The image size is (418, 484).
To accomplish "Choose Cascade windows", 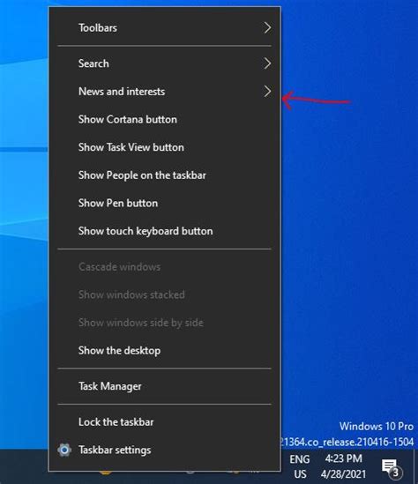I will [164, 267].
